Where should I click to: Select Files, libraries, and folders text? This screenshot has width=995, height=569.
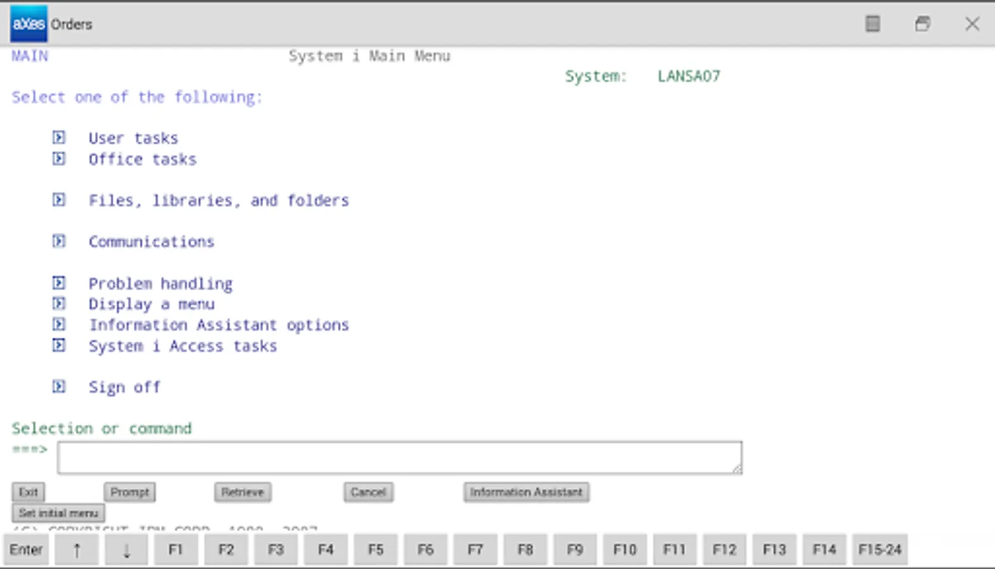tap(219, 200)
